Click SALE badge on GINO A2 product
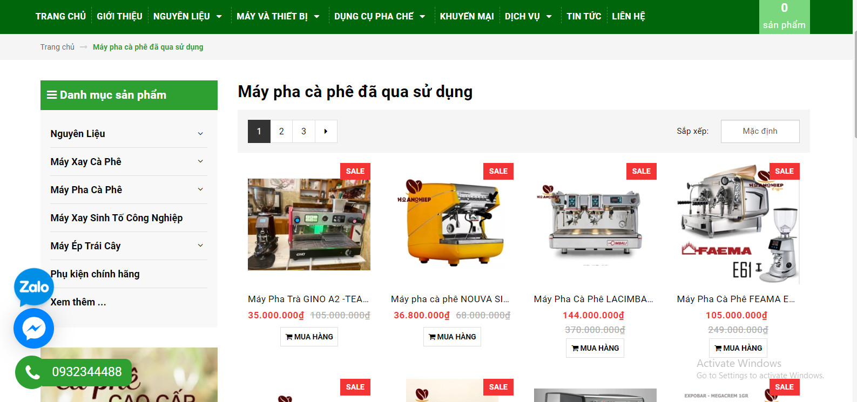The width and height of the screenshot is (857, 402). 355,171
